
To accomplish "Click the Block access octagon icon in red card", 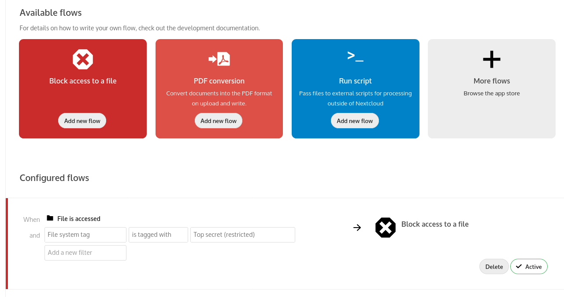I will 83,59.
